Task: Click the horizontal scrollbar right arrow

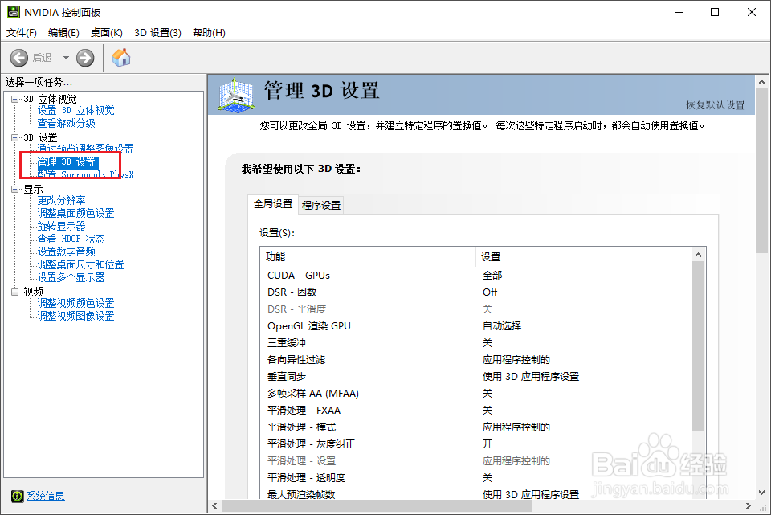Action: (749, 505)
